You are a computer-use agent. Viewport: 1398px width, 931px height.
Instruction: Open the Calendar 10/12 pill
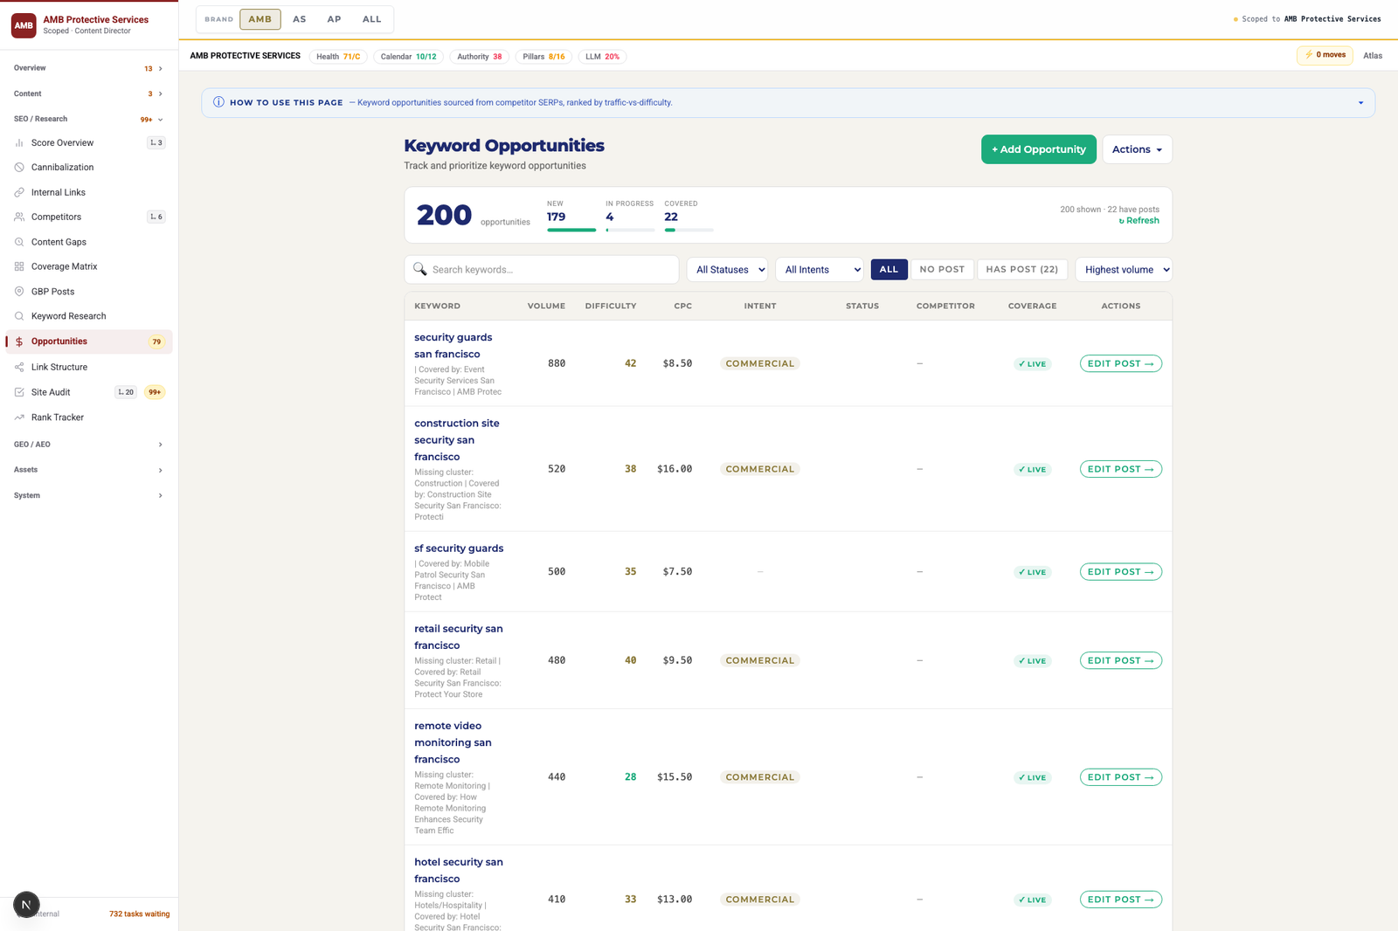tap(408, 57)
